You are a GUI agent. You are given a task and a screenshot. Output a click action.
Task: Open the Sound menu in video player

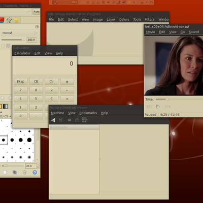click(194, 32)
